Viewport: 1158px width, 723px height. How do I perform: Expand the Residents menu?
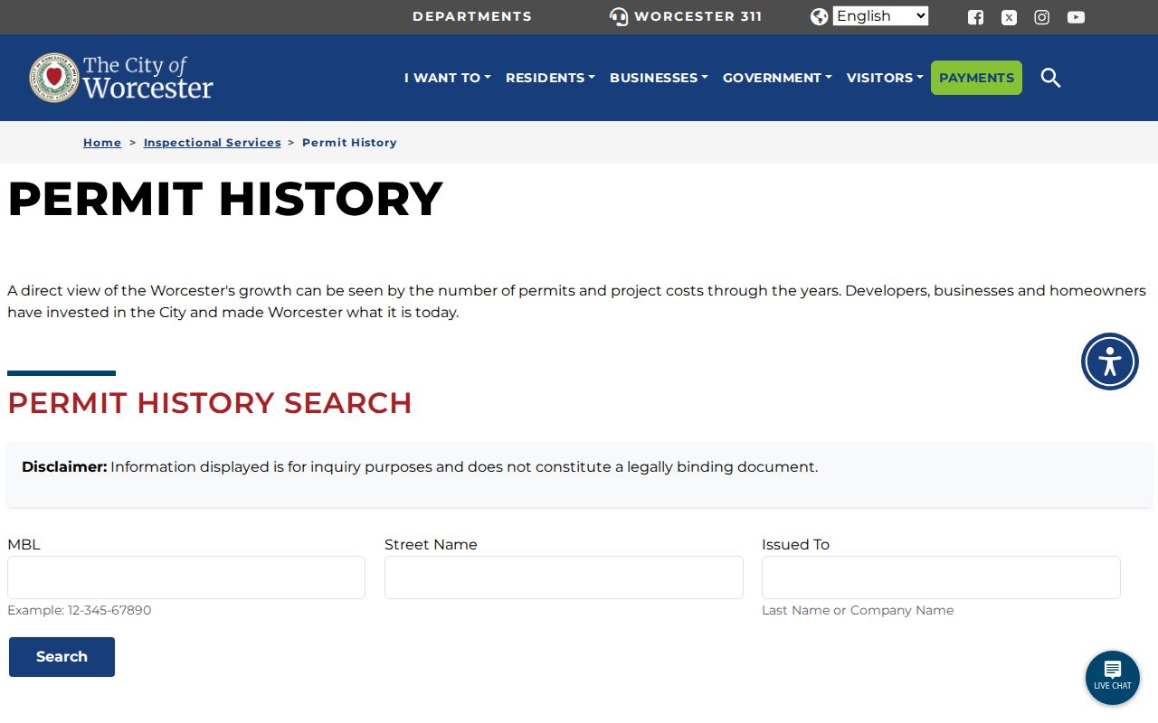coord(550,78)
